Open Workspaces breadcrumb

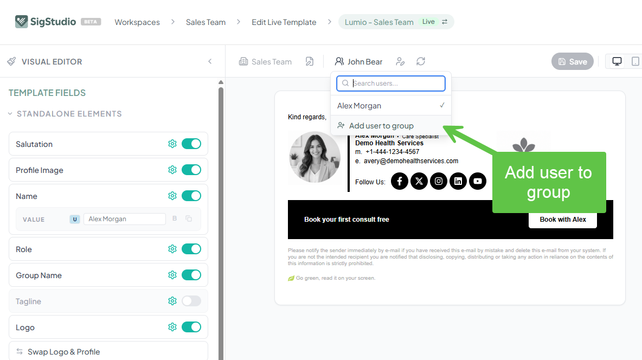pos(137,22)
